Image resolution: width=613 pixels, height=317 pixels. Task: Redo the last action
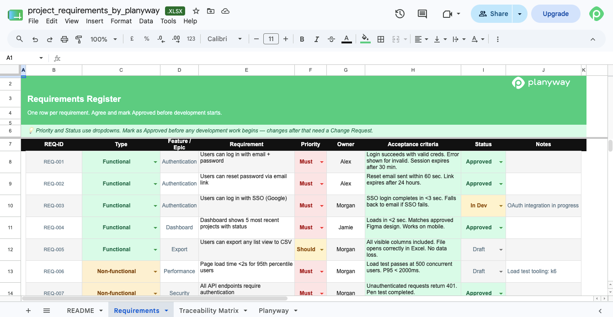pos(50,39)
